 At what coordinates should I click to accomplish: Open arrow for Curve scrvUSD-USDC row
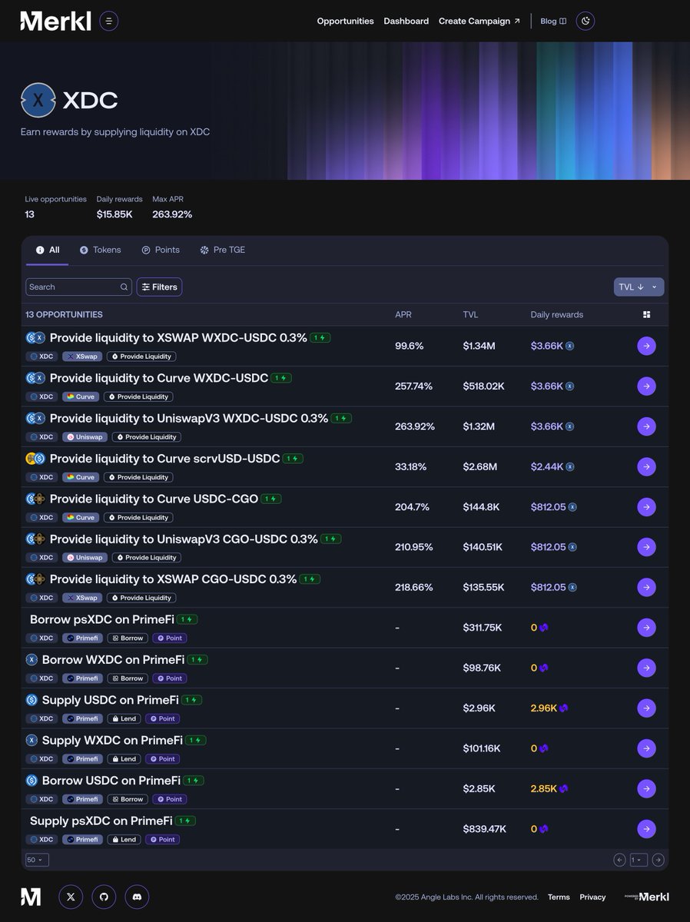pos(647,466)
